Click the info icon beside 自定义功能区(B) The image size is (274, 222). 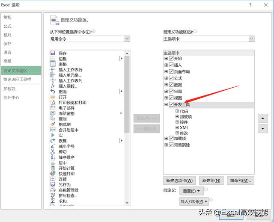point(195,31)
